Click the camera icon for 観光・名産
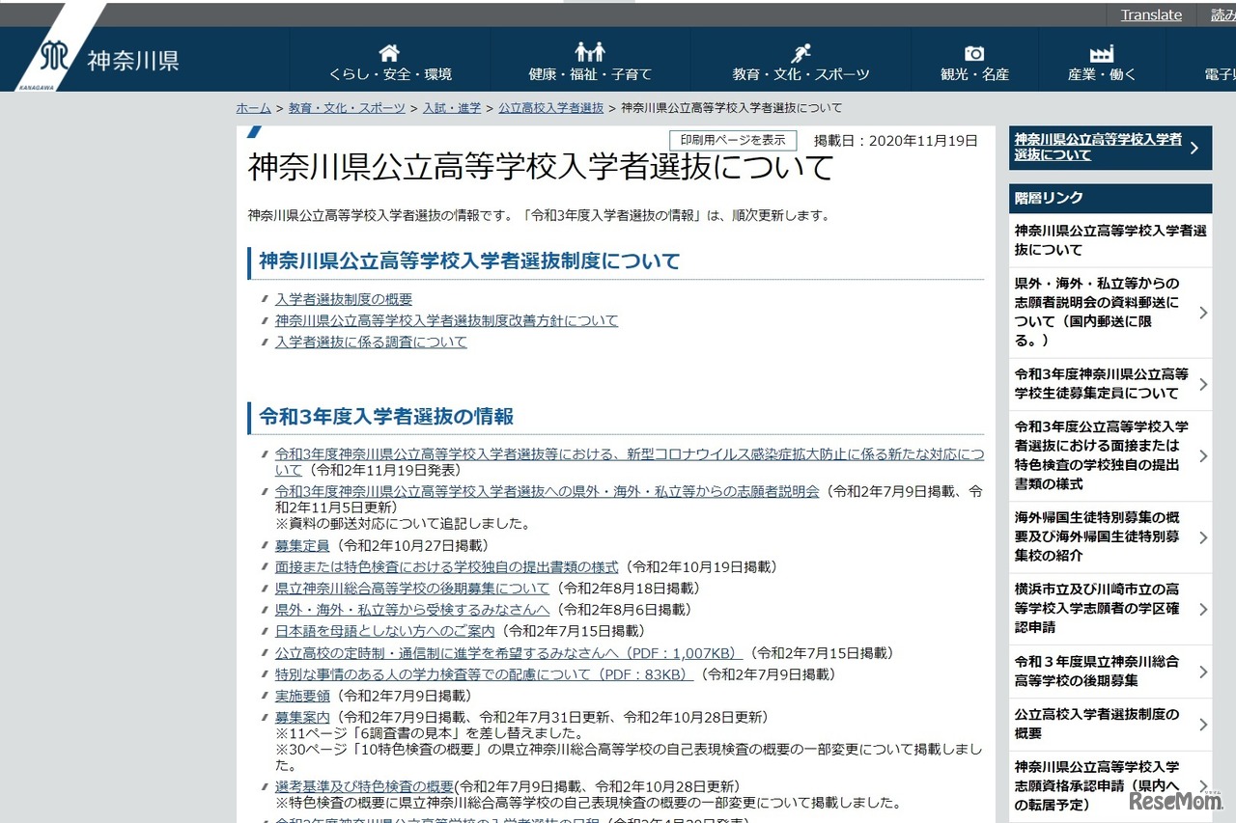The image size is (1236, 823). tap(974, 54)
